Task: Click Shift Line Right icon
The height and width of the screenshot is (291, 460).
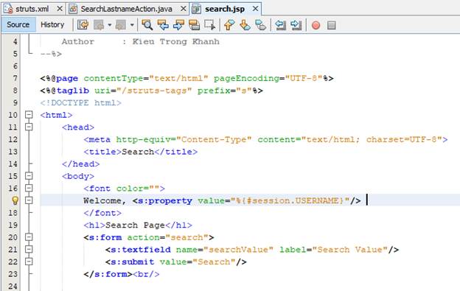Action: pyautogui.click(x=296, y=25)
